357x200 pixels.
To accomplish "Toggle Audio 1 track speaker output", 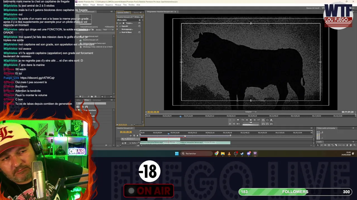I will (x=123, y=143).
